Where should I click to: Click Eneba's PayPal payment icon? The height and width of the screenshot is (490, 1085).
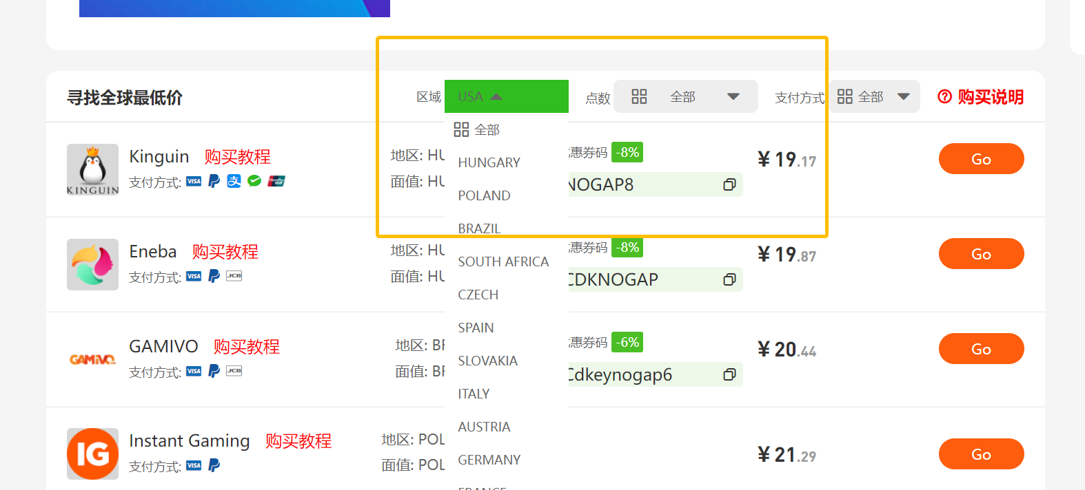pyautogui.click(x=214, y=276)
